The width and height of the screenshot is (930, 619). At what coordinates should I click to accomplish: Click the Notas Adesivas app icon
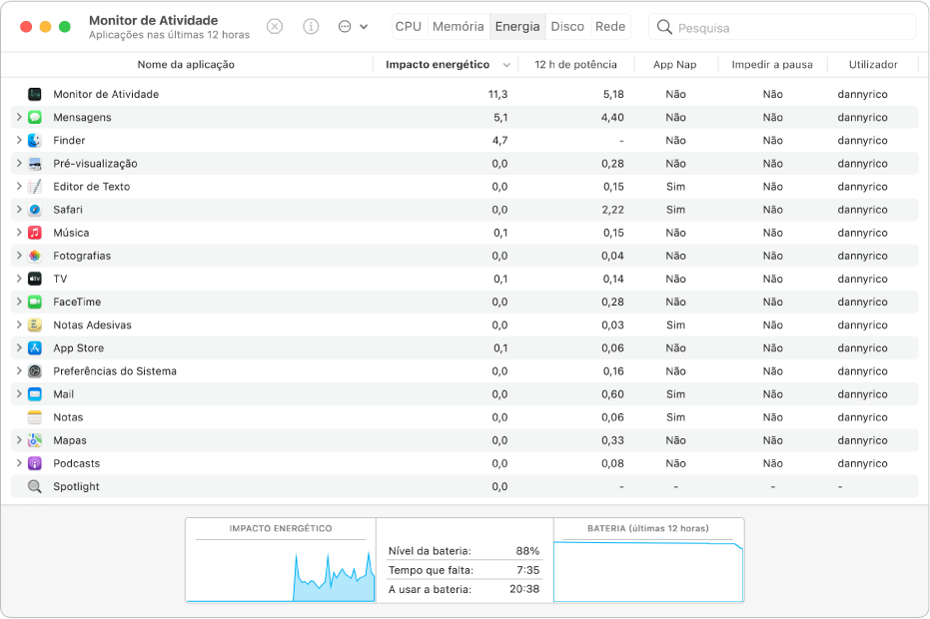click(x=35, y=324)
